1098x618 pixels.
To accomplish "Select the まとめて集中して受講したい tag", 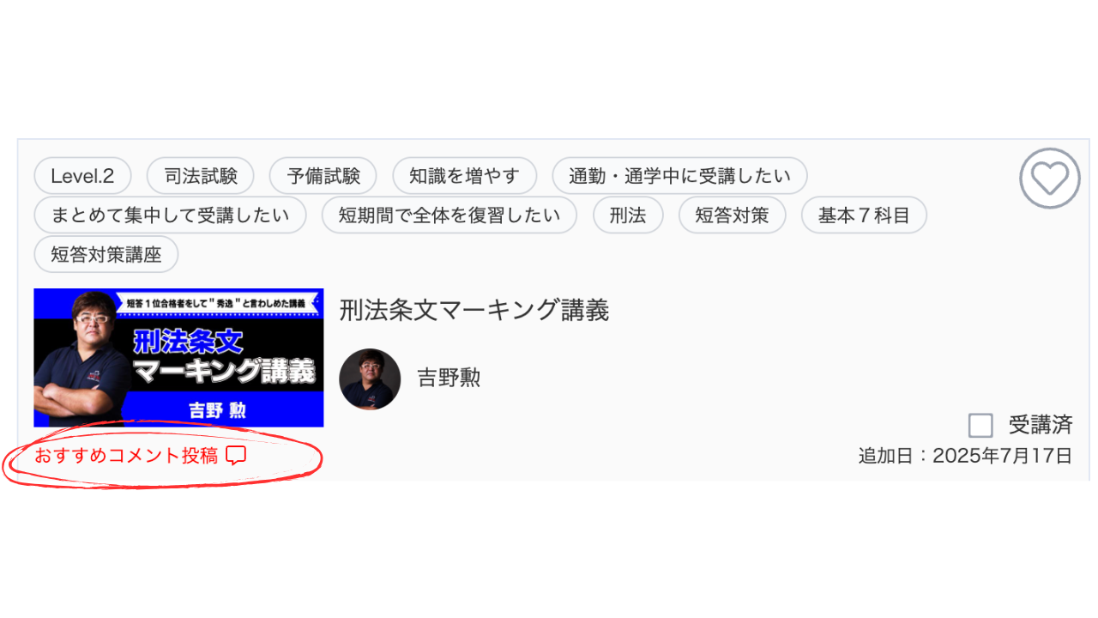I will tap(170, 215).
